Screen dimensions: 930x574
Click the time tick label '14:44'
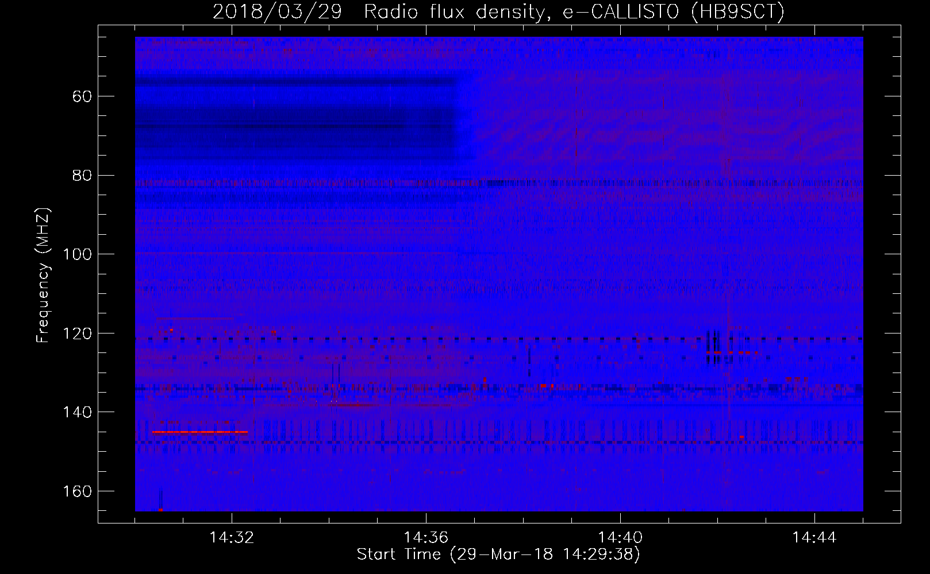pos(814,538)
